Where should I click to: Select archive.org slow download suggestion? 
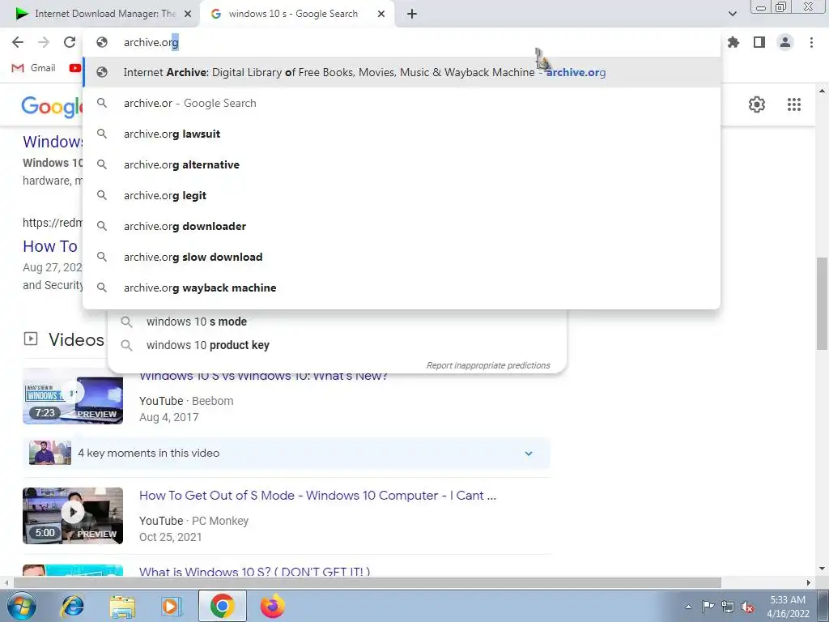(402, 257)
